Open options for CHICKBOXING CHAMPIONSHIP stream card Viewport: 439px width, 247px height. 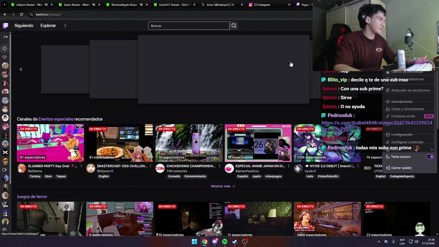[219, 166]
